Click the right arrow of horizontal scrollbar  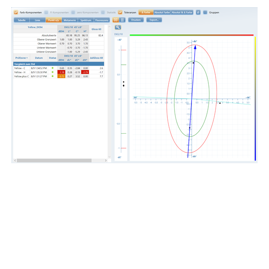[106, 160]
